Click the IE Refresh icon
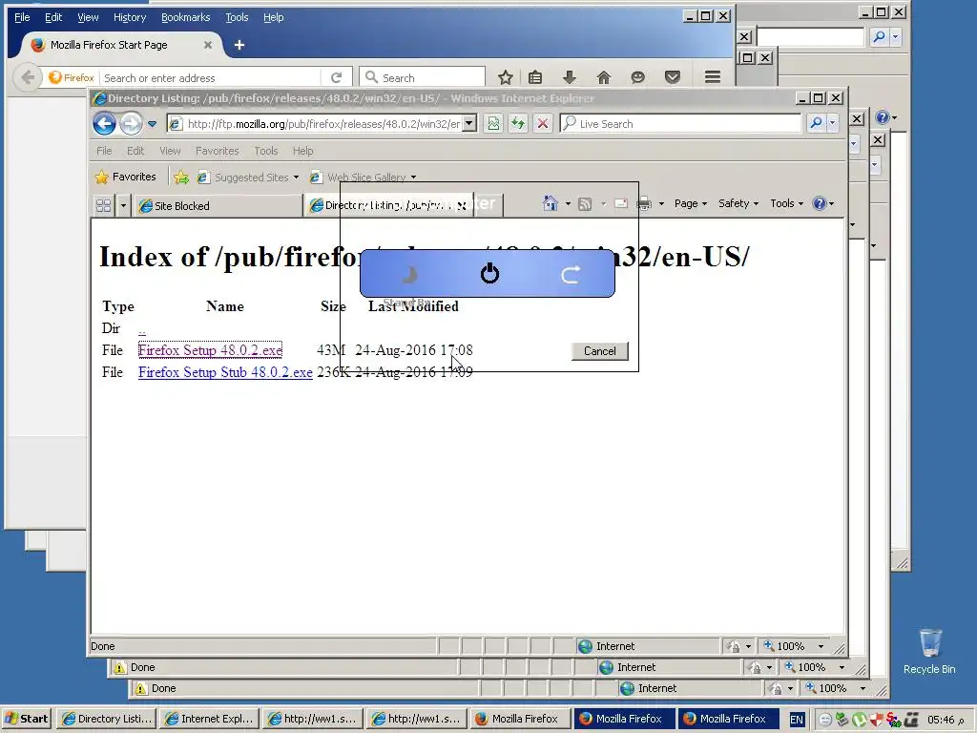 pos(518,123)
